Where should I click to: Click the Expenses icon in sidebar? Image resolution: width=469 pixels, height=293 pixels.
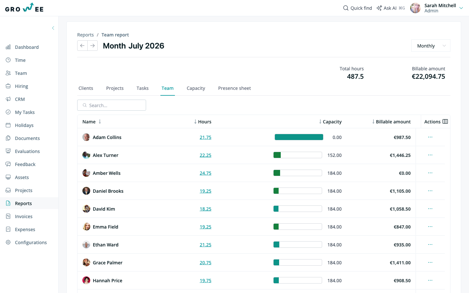(8, 230)
